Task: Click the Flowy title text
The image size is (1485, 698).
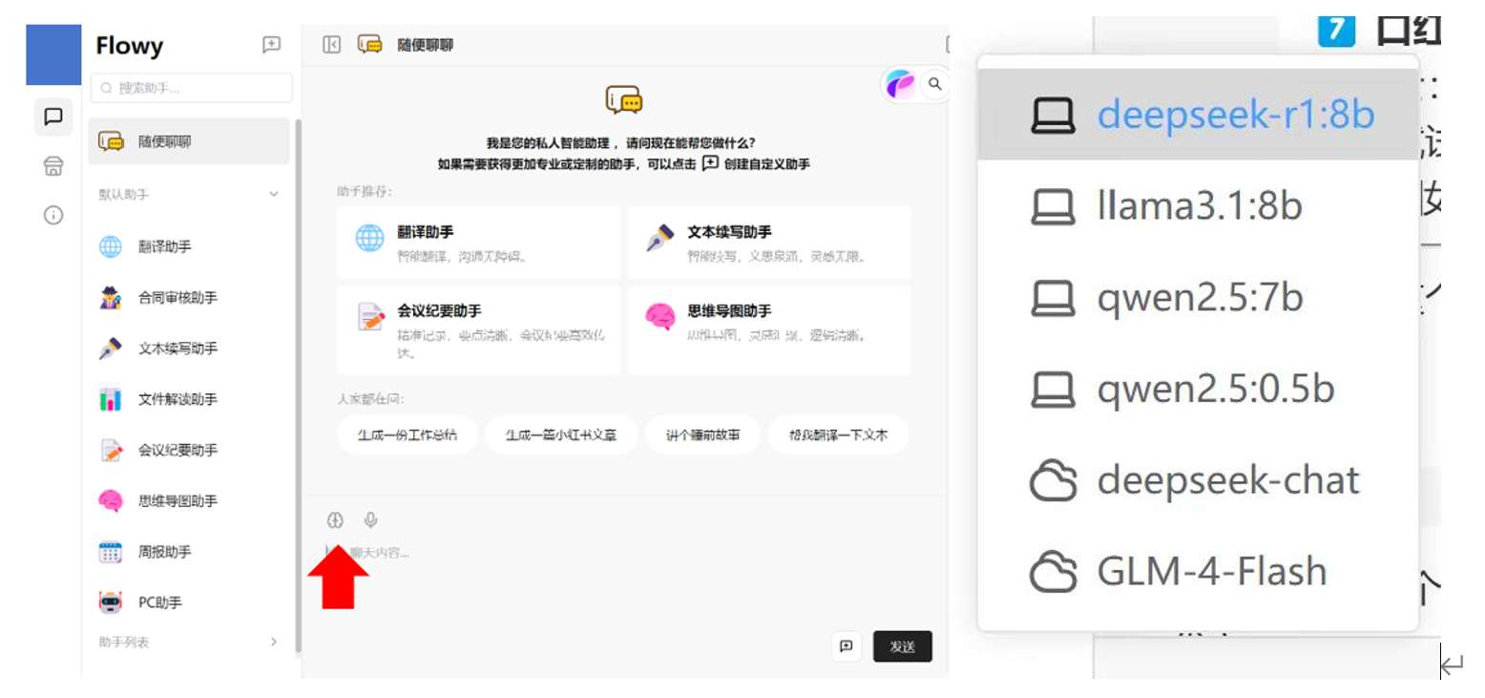Action: 130,46
